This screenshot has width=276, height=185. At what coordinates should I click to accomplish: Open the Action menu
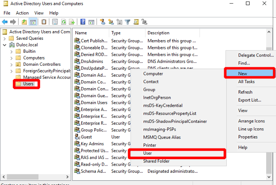click(22, 13)
